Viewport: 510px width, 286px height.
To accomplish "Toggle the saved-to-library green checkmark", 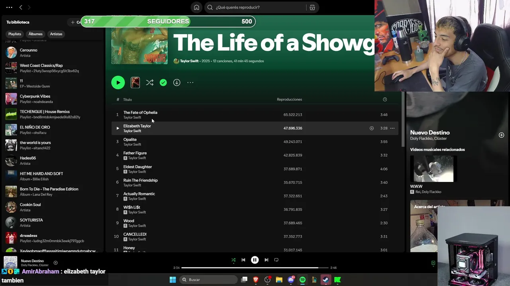I will 163,83.
